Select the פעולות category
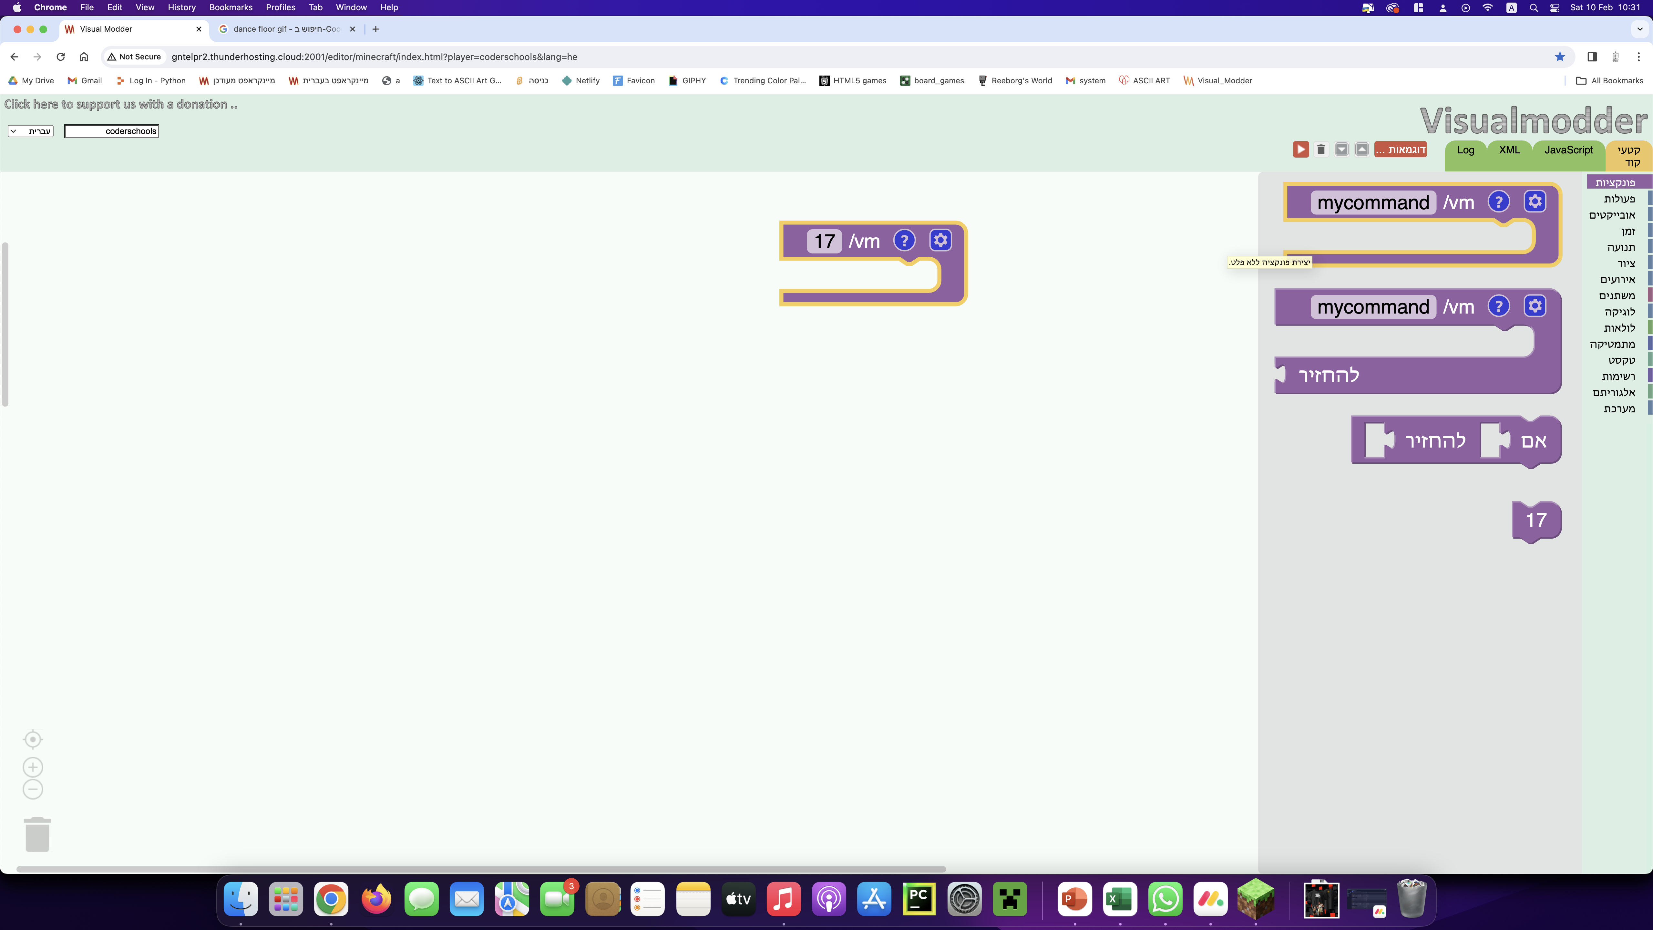Image resolution: width=1653 pixels, height=930 pixels. 1619,199
